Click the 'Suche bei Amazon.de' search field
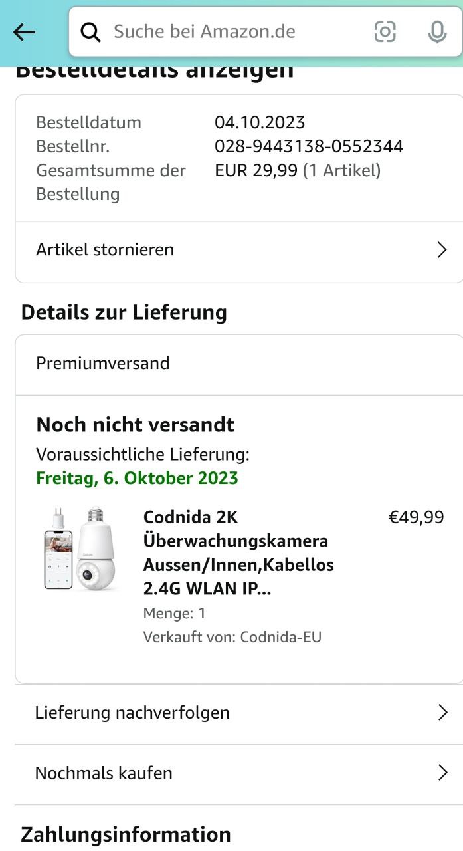This screenshot has width=463, height=851. point(226,32)
